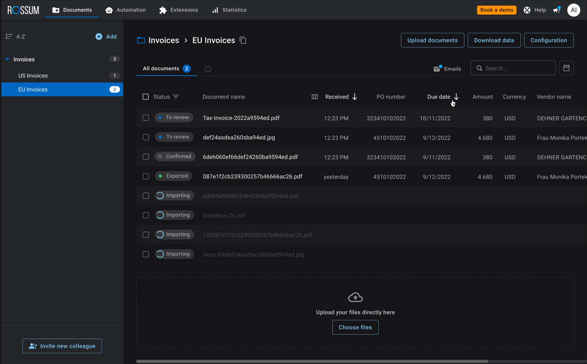Click the Importing progress spinner on b46666ac26.pdf

[x=160, y=215]
